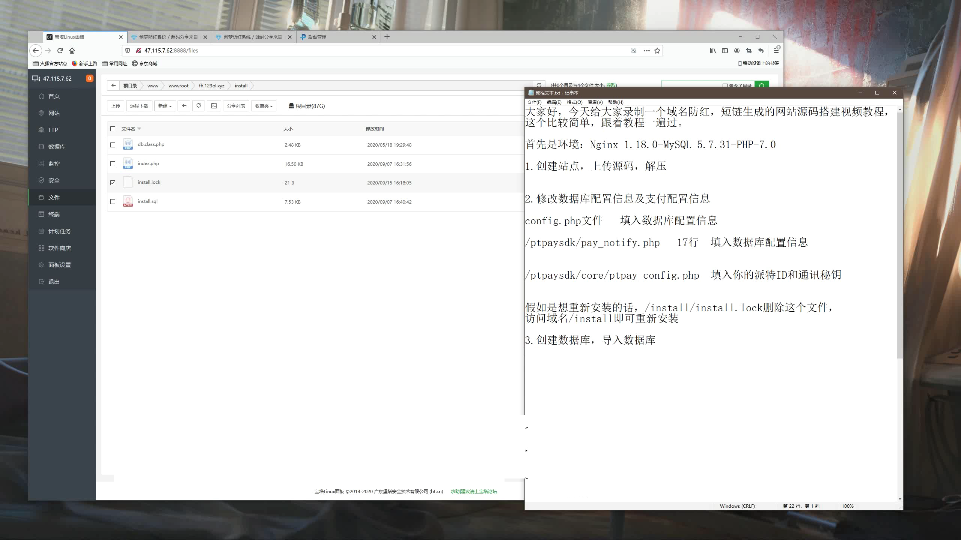This screenshot has height=540, width=961.
Task: Click the back arrow in path breadcrumb
Action: click(113, 85)
